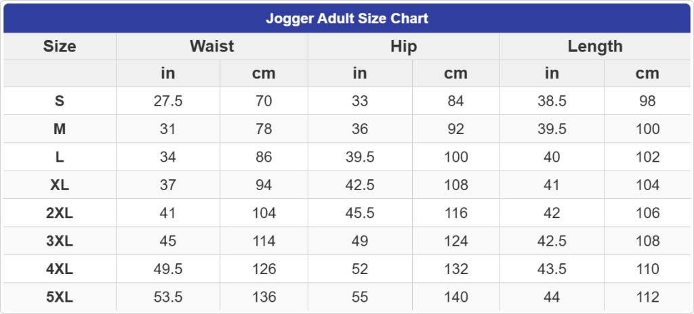The width and height of the screenshot is (694, 314).
Task: Click the 2XL size row label
Action: tap(60, 213)
